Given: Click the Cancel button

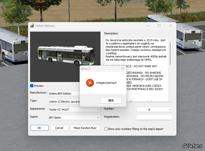Looking at the screenshot, I should pos(59,128).
